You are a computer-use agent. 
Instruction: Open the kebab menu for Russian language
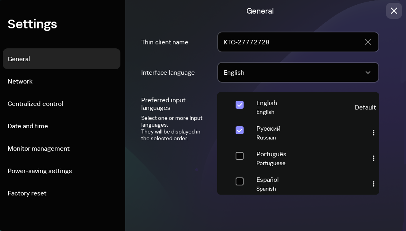coord(373,133)
